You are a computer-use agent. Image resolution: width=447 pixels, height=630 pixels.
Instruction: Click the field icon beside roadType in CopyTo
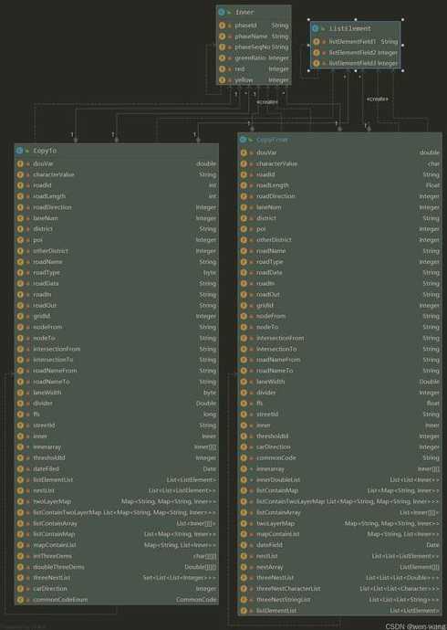click(x=20, y=272)
